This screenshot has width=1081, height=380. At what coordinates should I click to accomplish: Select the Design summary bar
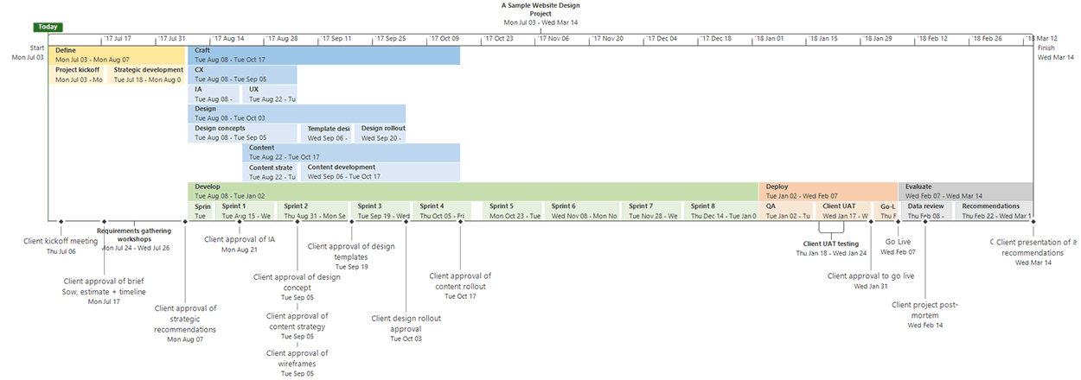pos(297,114)
